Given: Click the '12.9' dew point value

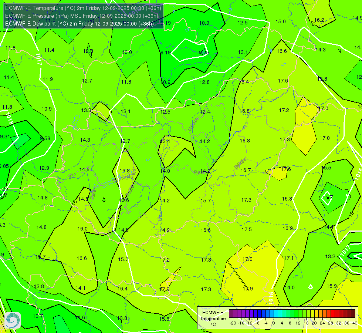Looking at the screenshot, I should 44,168.
